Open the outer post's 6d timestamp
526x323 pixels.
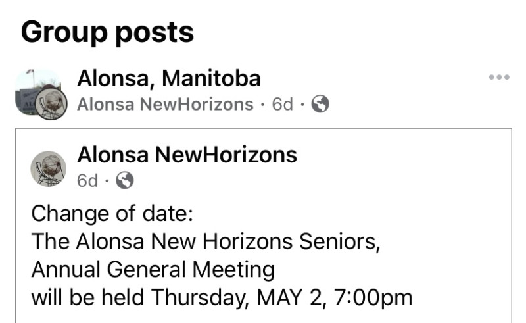283,104
